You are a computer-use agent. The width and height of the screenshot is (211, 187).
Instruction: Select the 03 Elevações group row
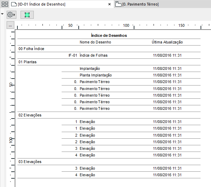[x=109, y=162]
